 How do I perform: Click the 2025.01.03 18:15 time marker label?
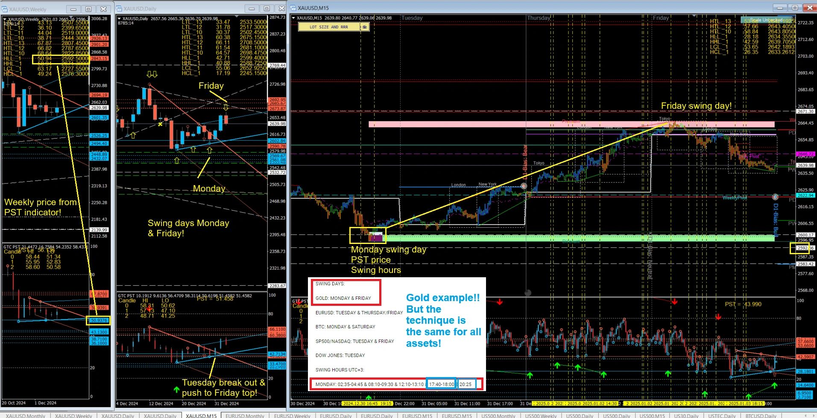coord(746,403)
